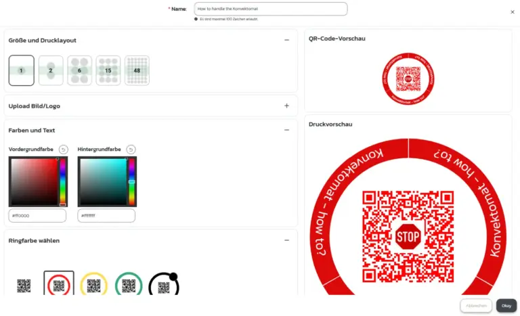Adjust the Hintergrundfarbe hue slider
The width and height of the screenshot is (520, 316).
point(131,181)
